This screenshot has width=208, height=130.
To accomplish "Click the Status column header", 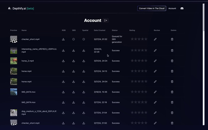I will (x=115, y=30).
